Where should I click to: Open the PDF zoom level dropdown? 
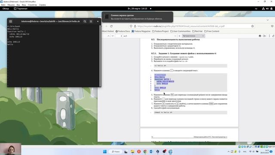[x=193, y=36]
